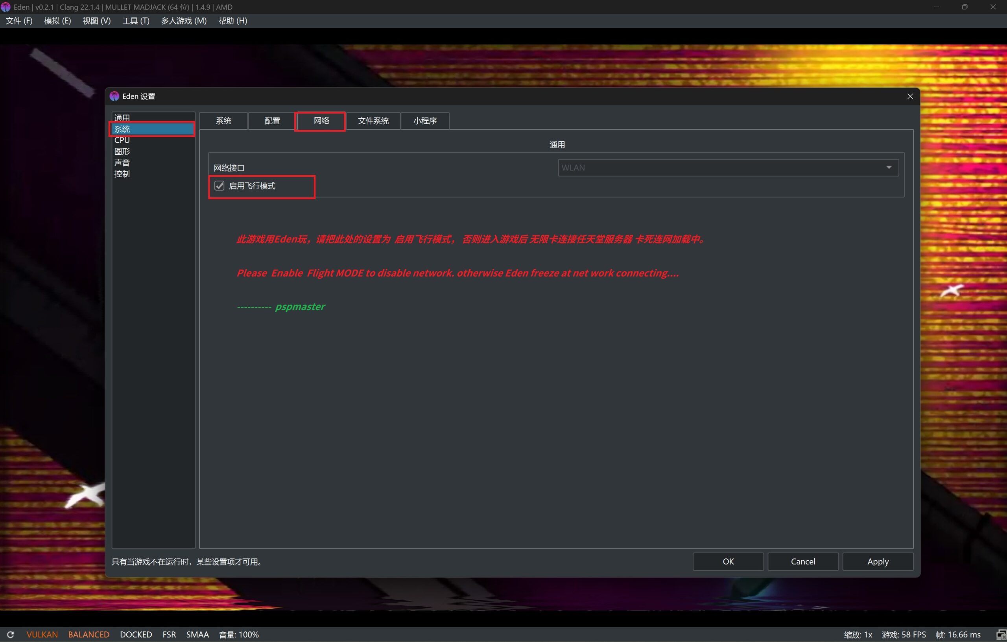This screenshot has width=1007, height=642.
Task: Click the Cancel button
Action: [803, 561]
